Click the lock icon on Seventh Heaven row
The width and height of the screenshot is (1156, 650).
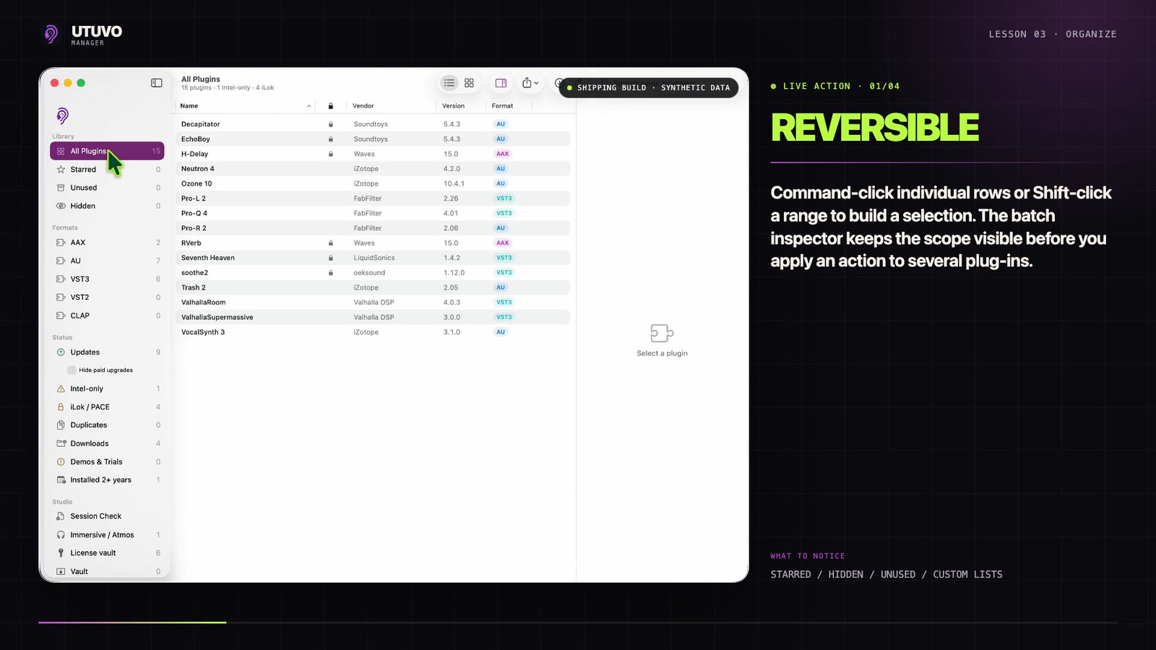coord(331,258)
